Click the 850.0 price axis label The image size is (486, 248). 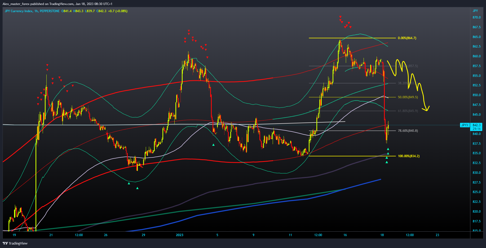(476, 95)
